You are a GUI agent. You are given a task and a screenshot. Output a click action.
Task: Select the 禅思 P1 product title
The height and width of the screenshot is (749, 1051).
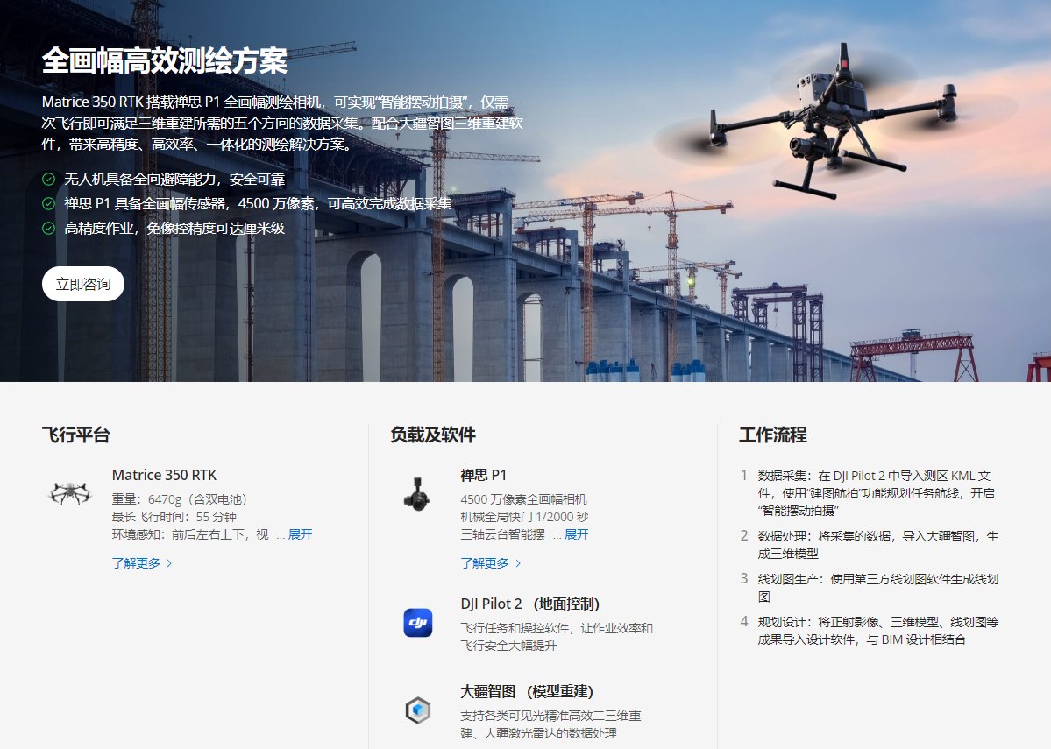pyautogui.click(x=483, y=475)
